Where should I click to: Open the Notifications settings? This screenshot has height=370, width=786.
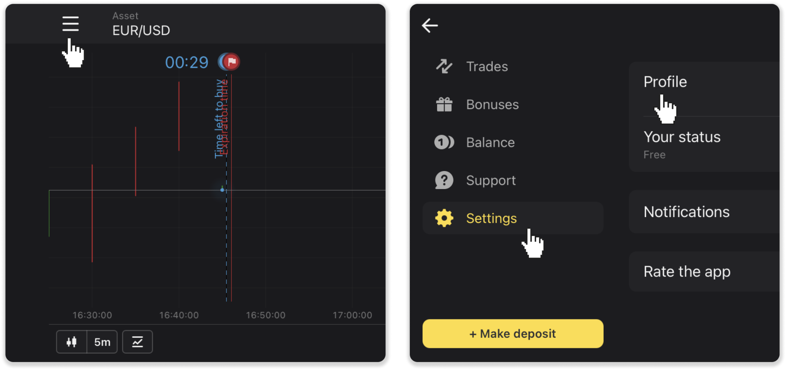pos(687,212)
